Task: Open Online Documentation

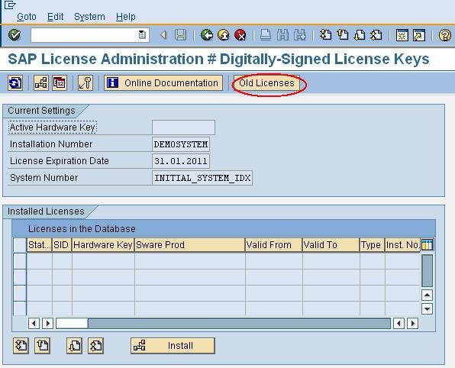Action: coord(163,83)
